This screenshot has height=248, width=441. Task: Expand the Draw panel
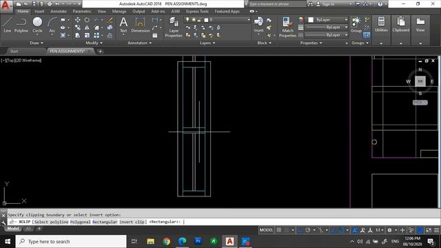pos(37,43)
